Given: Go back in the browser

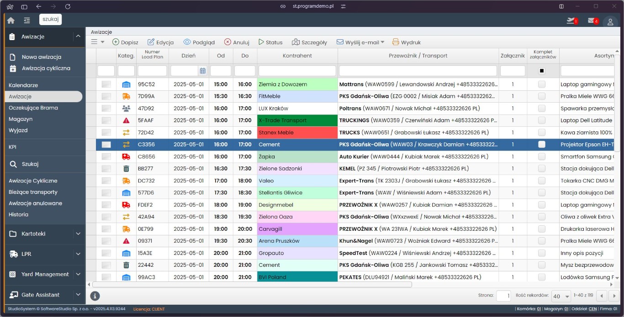Looking at the screenshot, I should 39,6.
